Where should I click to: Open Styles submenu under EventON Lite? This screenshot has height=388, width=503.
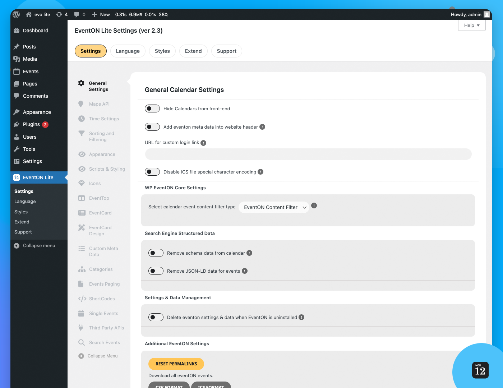(21, 212)
